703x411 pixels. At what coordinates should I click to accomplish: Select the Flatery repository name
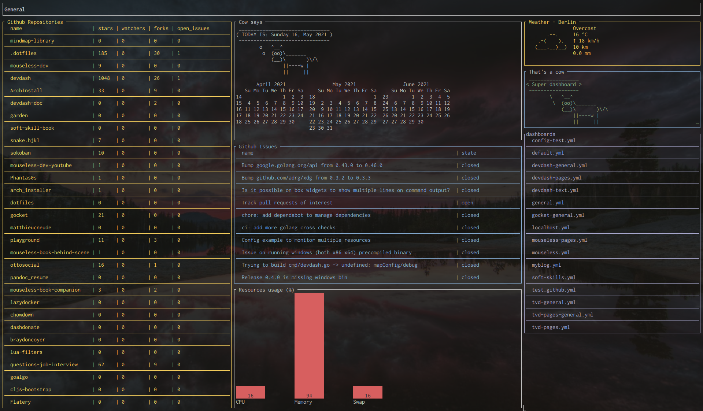[21, 402]
